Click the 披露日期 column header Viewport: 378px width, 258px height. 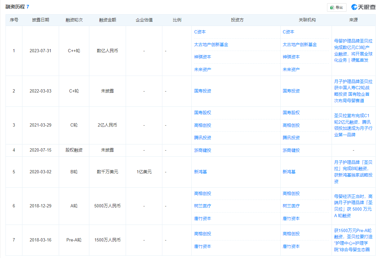41,20
